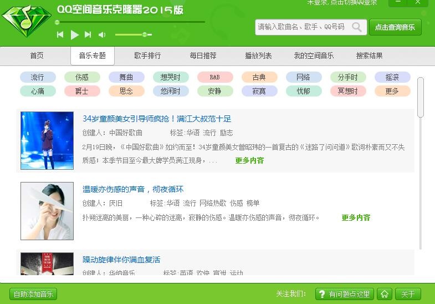Skip to the next track
Image resolution: width=435 pixels, height=304 pixels.
coord(88,34)
